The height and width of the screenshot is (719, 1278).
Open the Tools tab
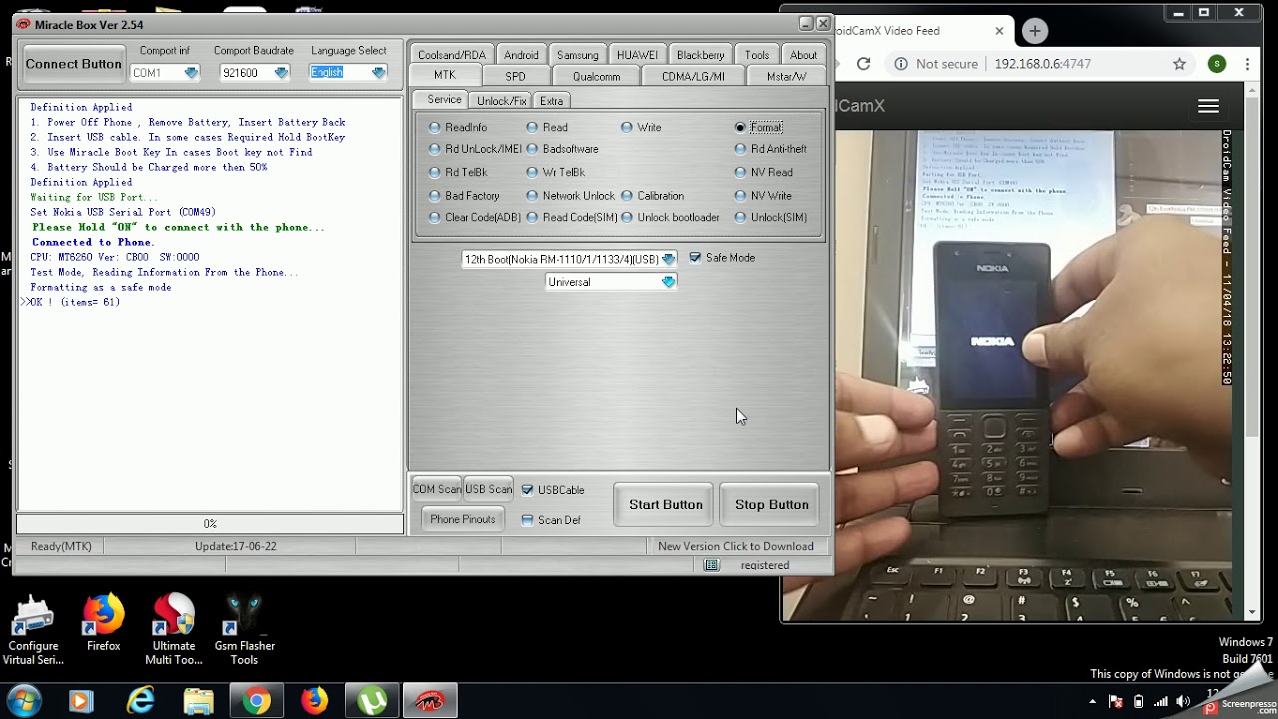coord(757,55)
